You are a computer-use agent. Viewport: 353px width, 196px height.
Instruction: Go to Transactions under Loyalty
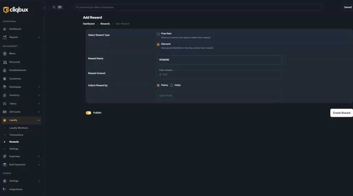(16, 135)
